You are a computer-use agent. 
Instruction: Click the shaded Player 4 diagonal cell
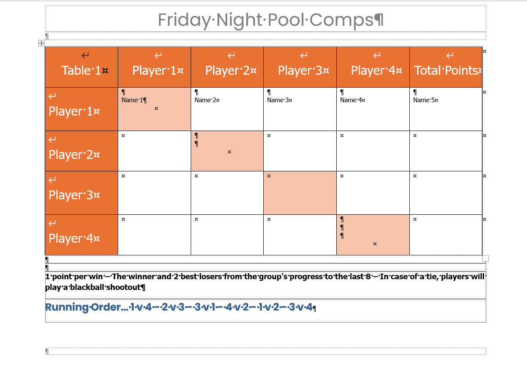tap(373, 235)
